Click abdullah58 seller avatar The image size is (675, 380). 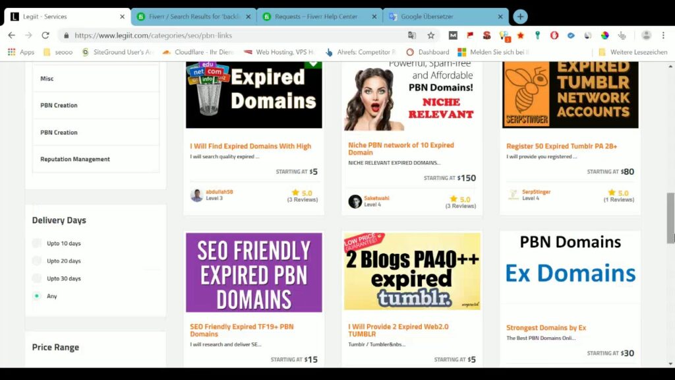pyautogui.click(x=196, y=195)
